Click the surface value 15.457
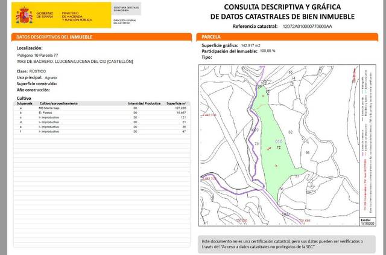Image resolution: width=386 pixels, height=255 pixels. pyautogui.click(x=181, y=113)
